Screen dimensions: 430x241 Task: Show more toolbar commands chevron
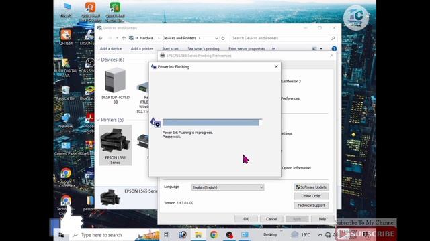click(273, 49)
